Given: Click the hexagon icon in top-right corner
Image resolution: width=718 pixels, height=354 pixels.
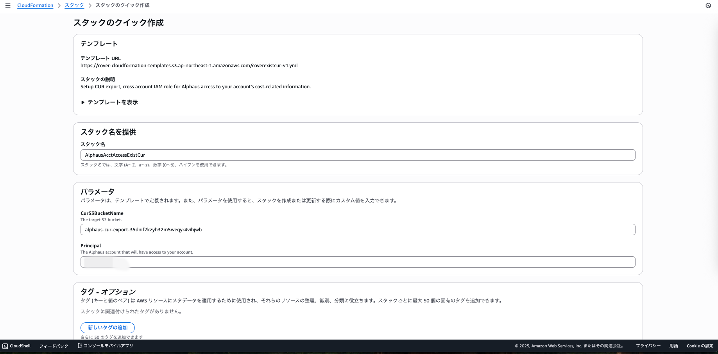Looking at the screenshot, I should tap(708, 5).
